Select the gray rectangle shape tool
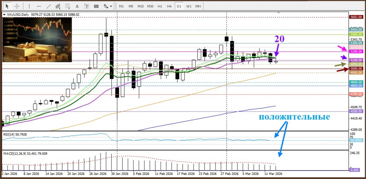This screenshot has height=179, width=366. (x=96, y=6)
